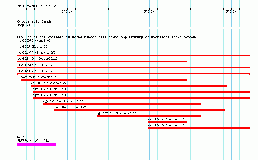This screenshot has height=160, width=258.
Task: Select the red bar of dgv6526n54
Action: [x=149, y=116]
